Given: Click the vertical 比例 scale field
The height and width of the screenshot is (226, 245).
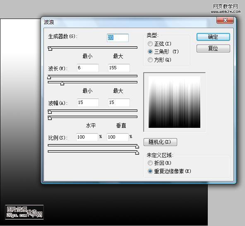Looking at the screenshot, I should tap(118, 137).
